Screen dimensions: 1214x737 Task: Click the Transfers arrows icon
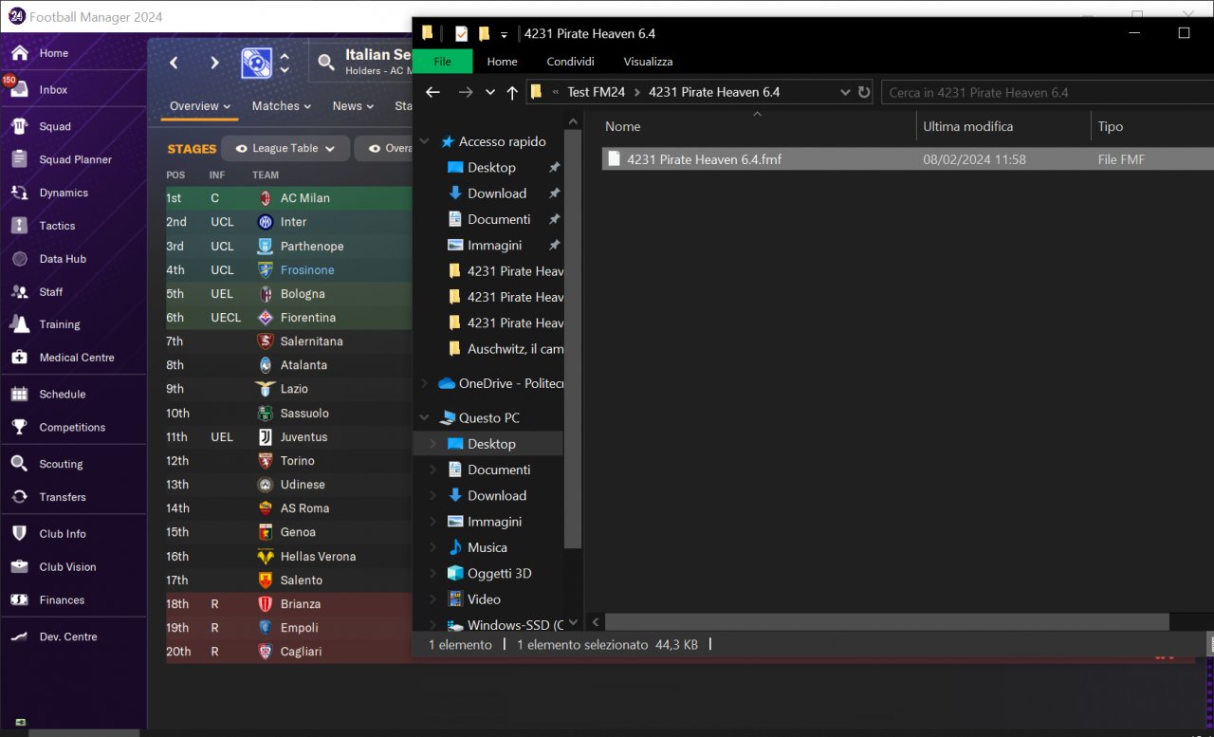point(19,497)
